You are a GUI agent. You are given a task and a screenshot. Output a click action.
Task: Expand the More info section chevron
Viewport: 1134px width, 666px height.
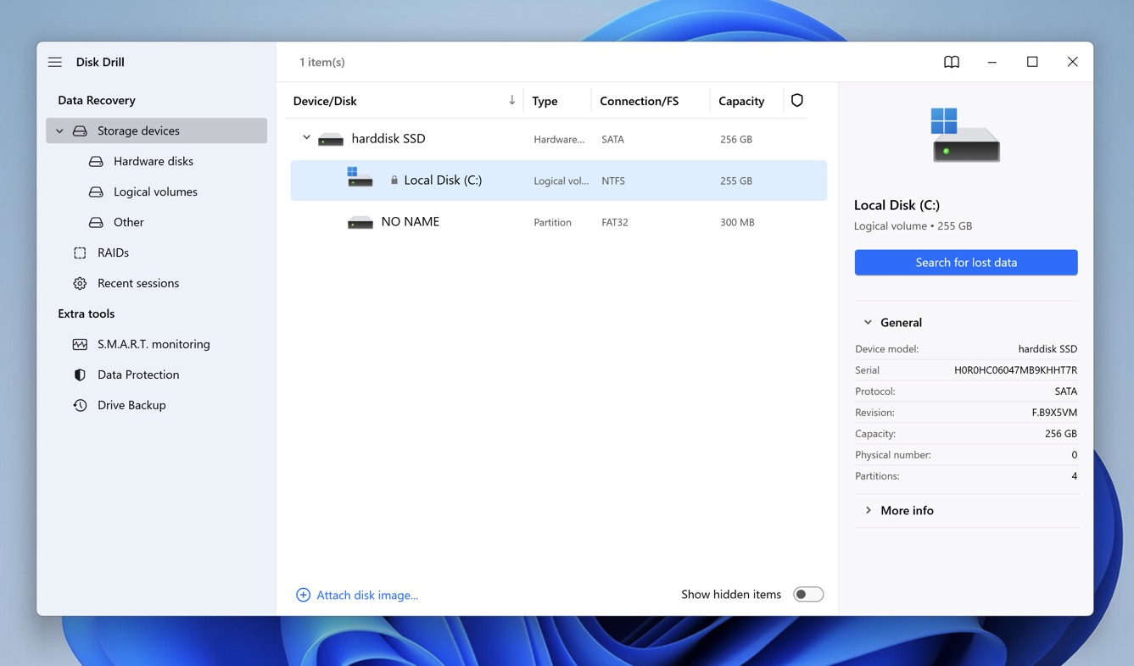(x=868, y=510)
